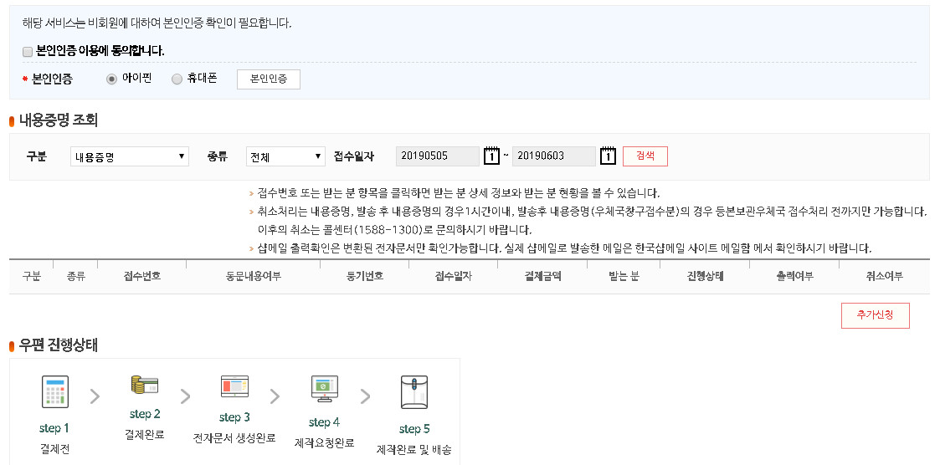
Task: Open end date calendar picker icon
Action: pos(608,156)
